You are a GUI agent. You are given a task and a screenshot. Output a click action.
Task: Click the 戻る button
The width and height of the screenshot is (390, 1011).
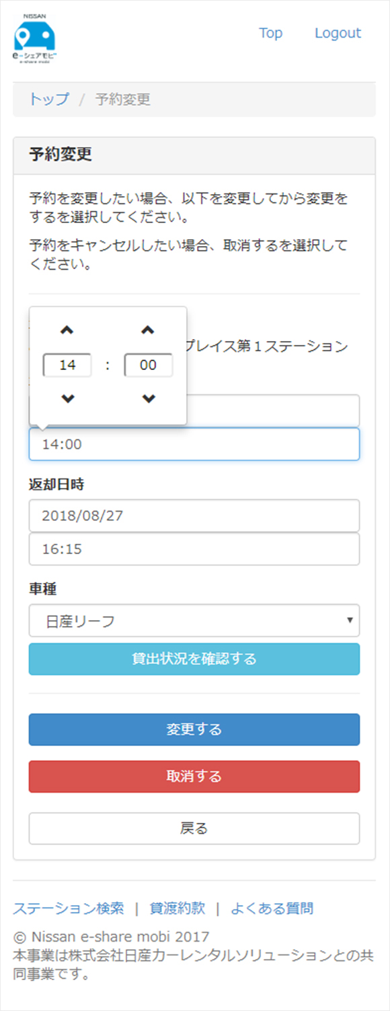pos(194,829)
